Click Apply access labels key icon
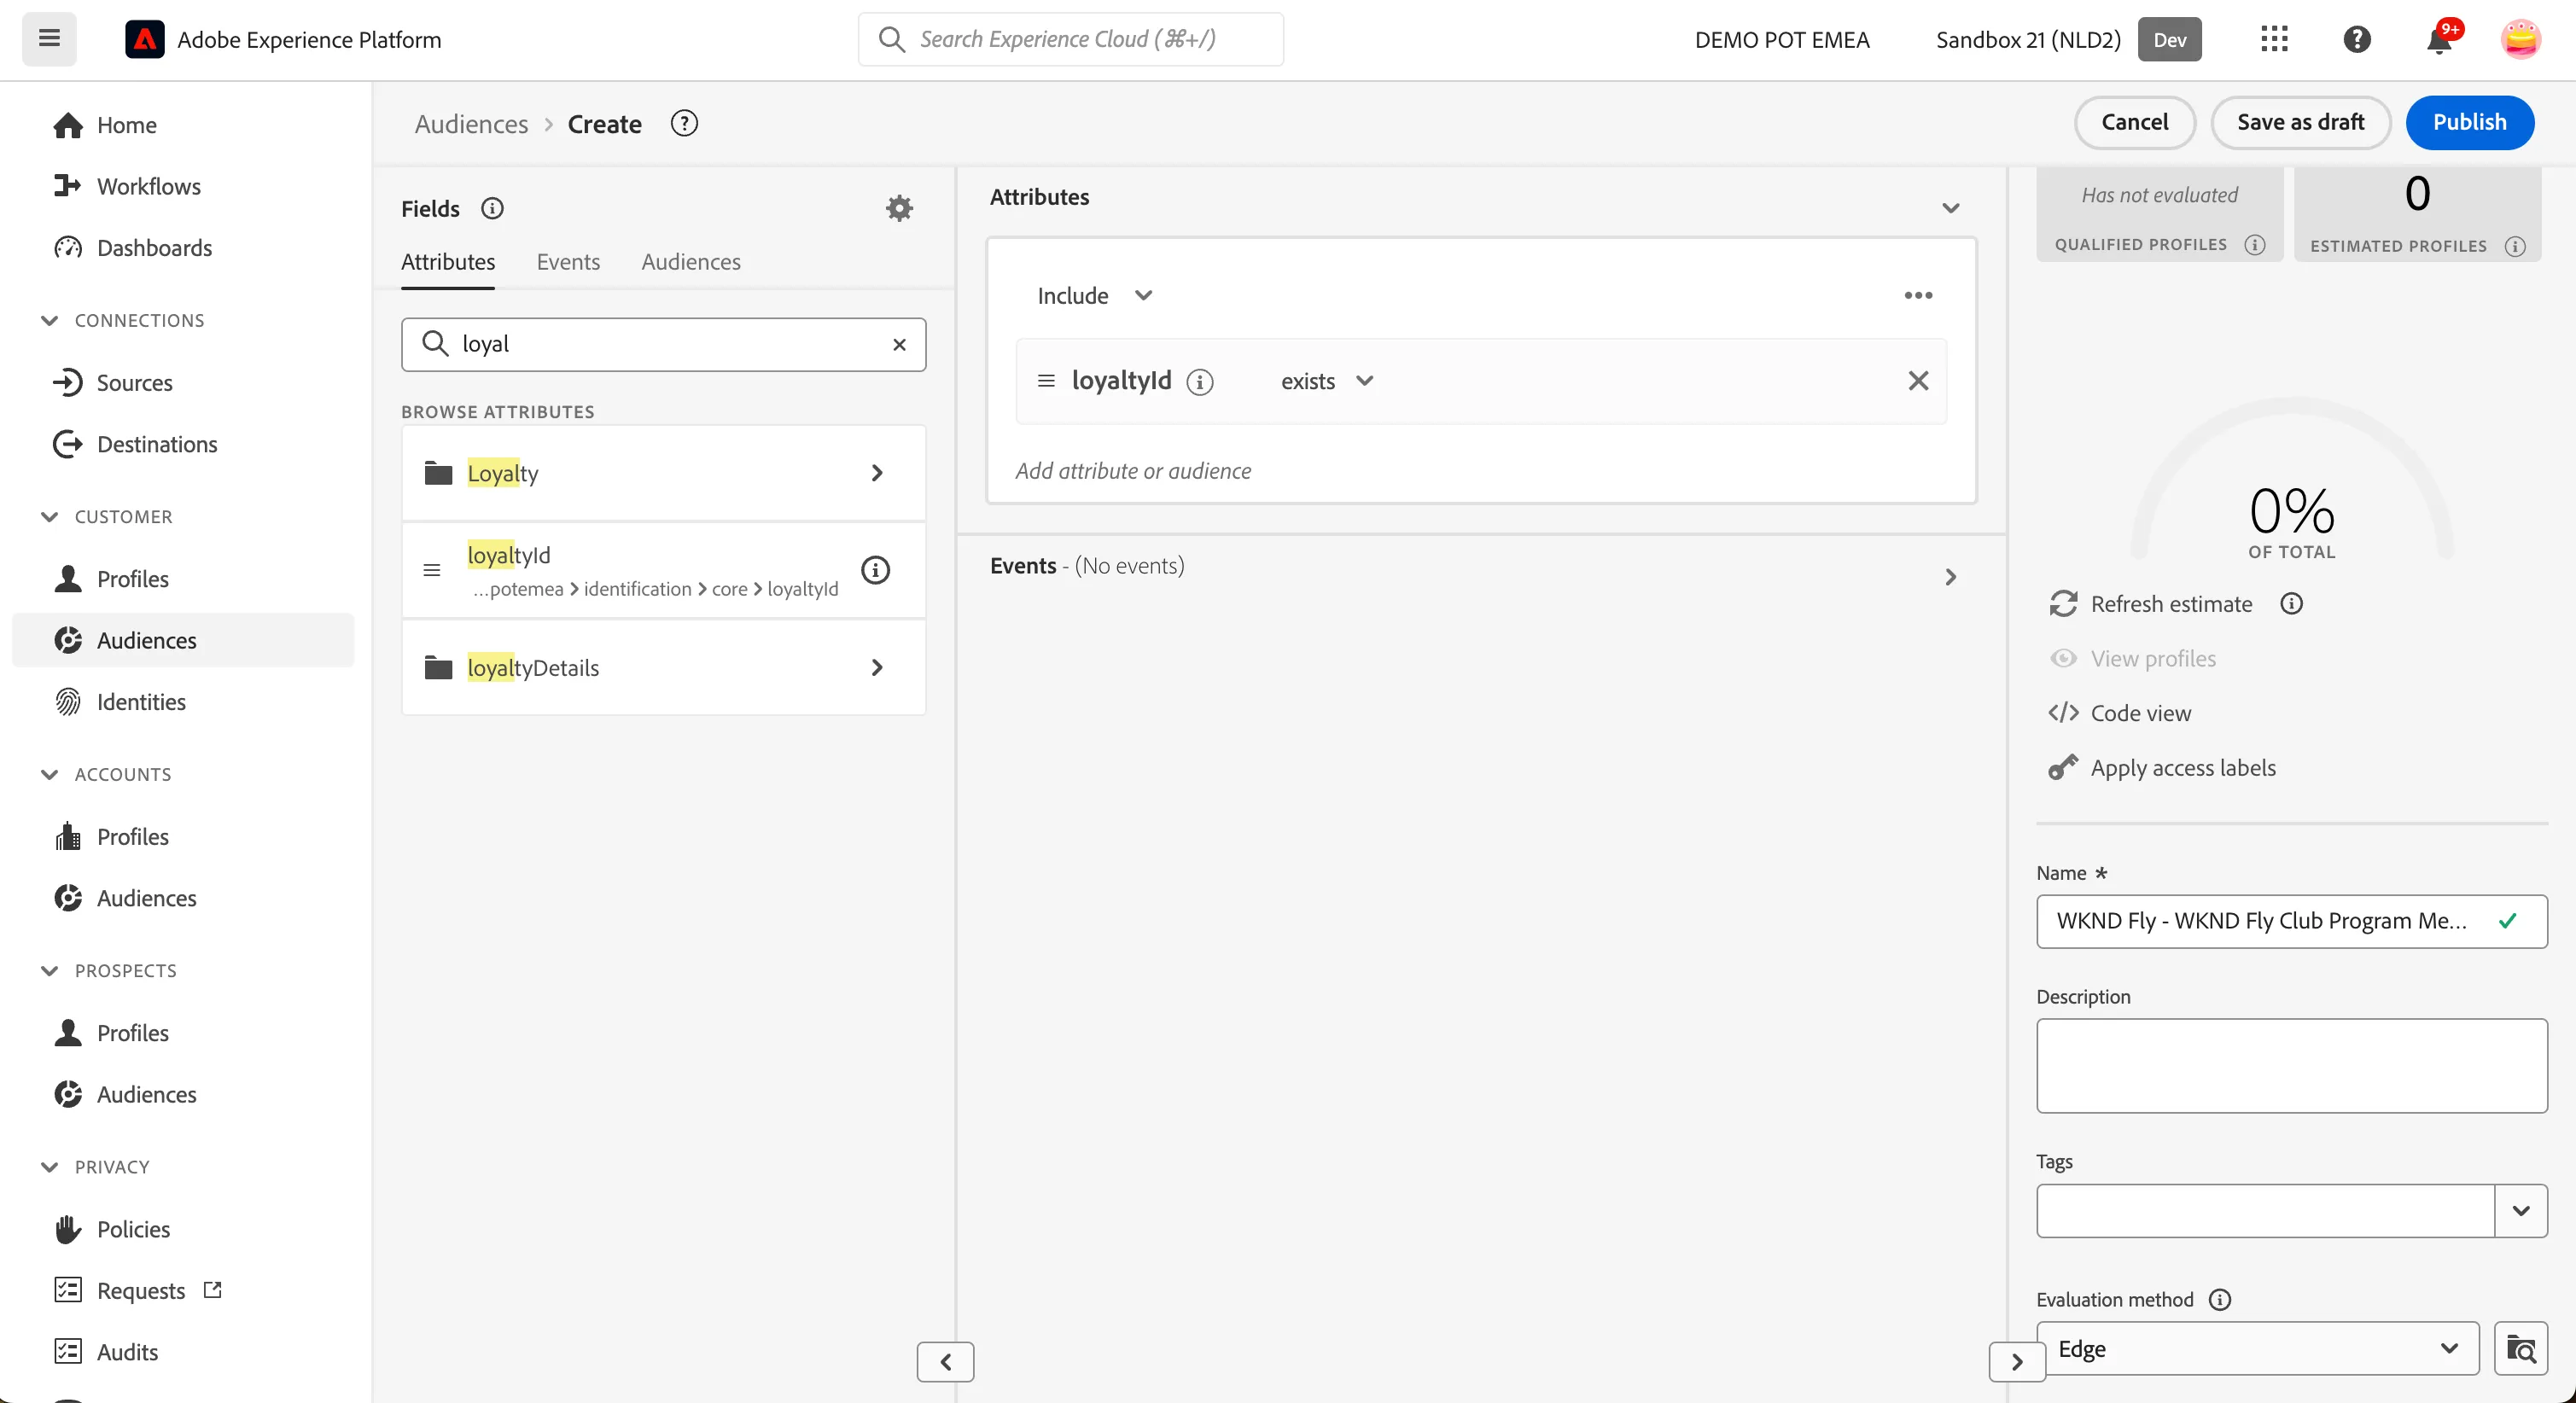 tap(2062, 767)
